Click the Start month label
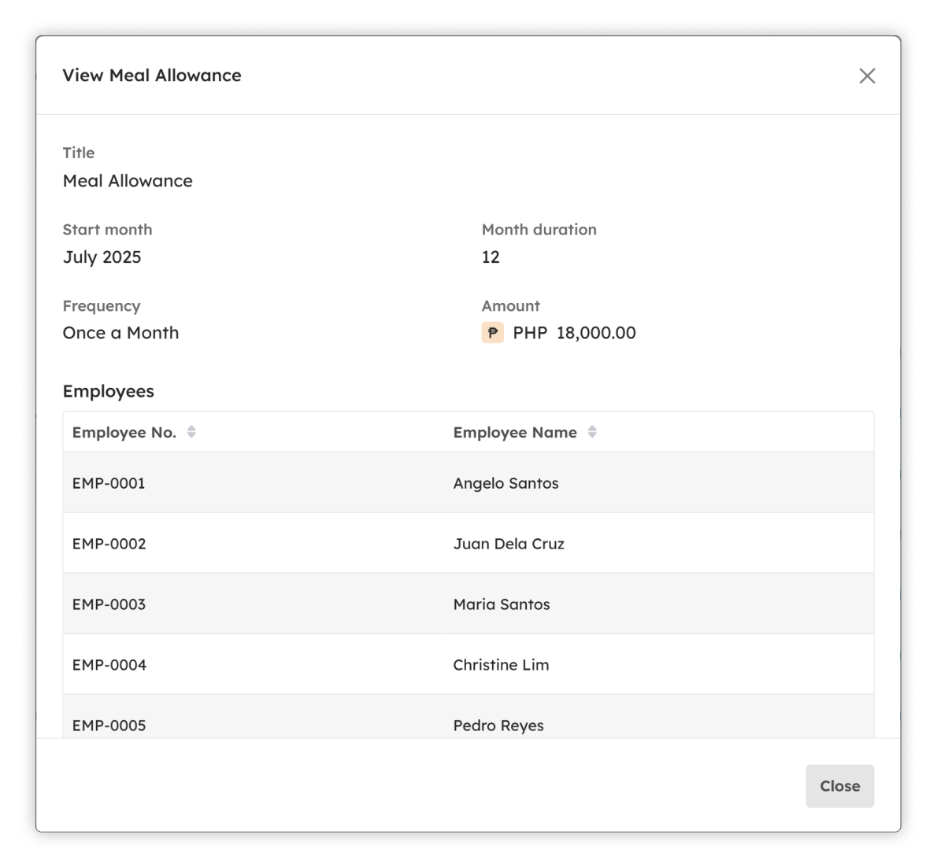The image size is (937, 868). point(108,230)
